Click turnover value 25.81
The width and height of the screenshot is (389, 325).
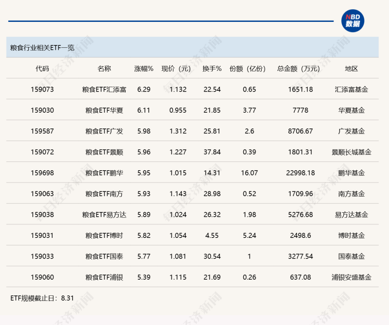(212, 131)
